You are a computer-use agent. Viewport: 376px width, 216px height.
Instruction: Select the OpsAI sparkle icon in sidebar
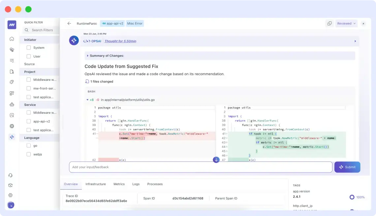pos(12,136)
